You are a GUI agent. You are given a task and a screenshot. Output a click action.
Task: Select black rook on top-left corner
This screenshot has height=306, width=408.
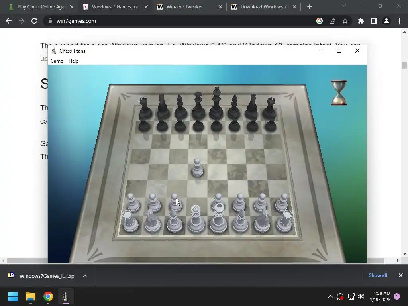(x=145, y=108)
